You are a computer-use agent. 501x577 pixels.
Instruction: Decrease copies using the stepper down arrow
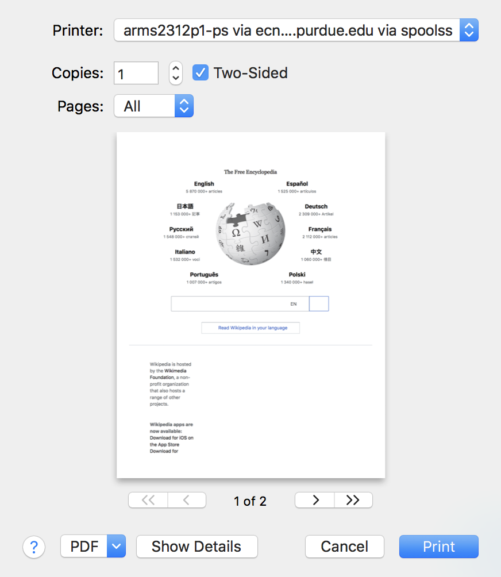click(x=176, y=78)
